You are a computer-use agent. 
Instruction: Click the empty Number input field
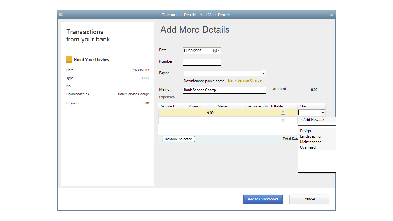202,62
